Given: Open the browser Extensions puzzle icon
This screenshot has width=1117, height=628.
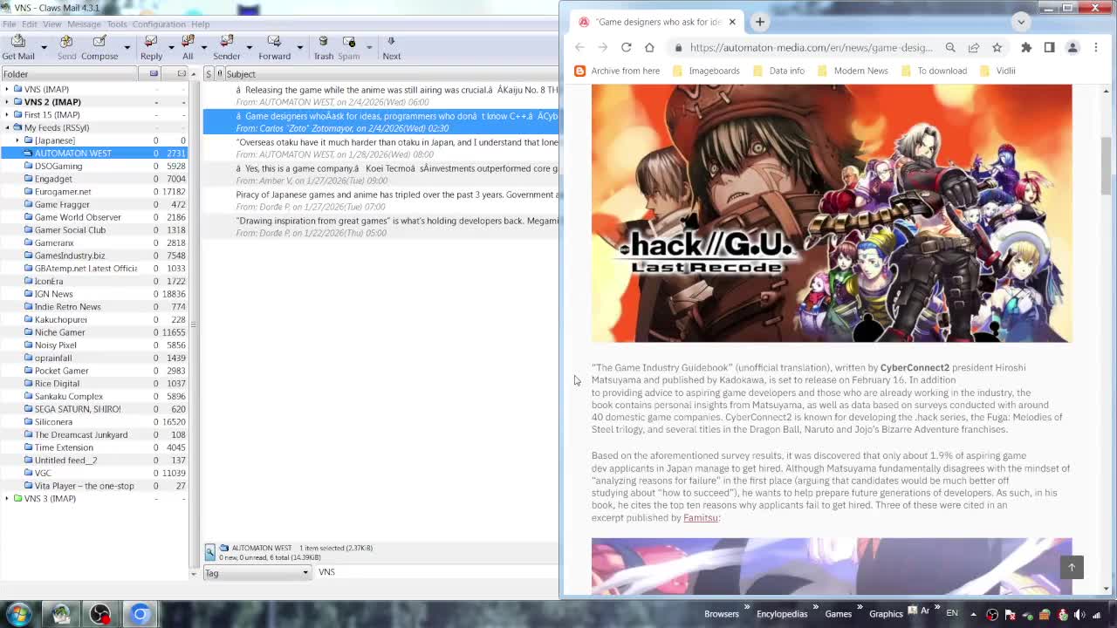Looking at the screenshot, I should click(1026, 48).
